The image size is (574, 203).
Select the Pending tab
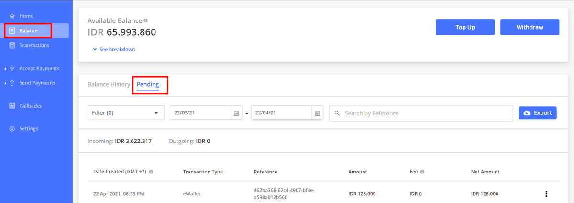[x=148, y=84]
